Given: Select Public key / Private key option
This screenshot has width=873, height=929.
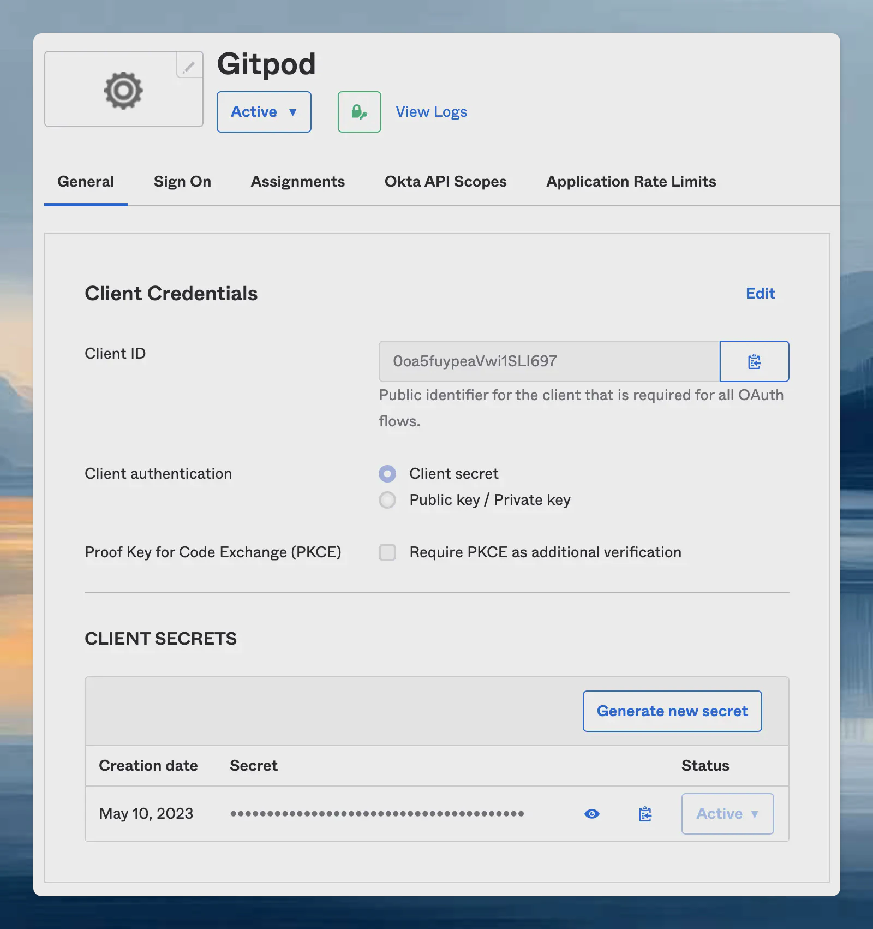Looking at the screenshot, I should pyautogui.click(x=387, y=500).
